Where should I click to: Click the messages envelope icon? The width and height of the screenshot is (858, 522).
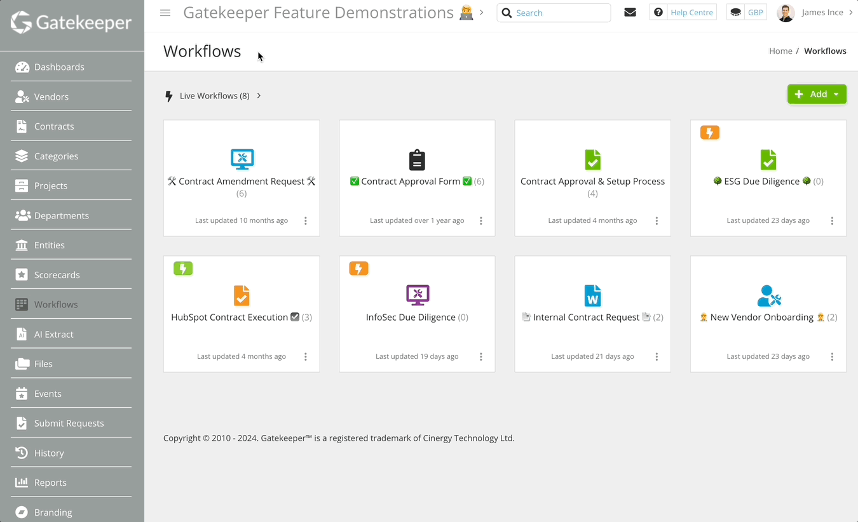click(x=630, y=12)
